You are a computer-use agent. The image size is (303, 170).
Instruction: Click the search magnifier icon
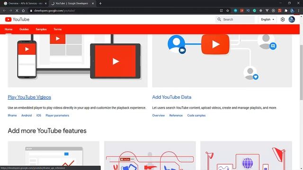tap(219, 19)
